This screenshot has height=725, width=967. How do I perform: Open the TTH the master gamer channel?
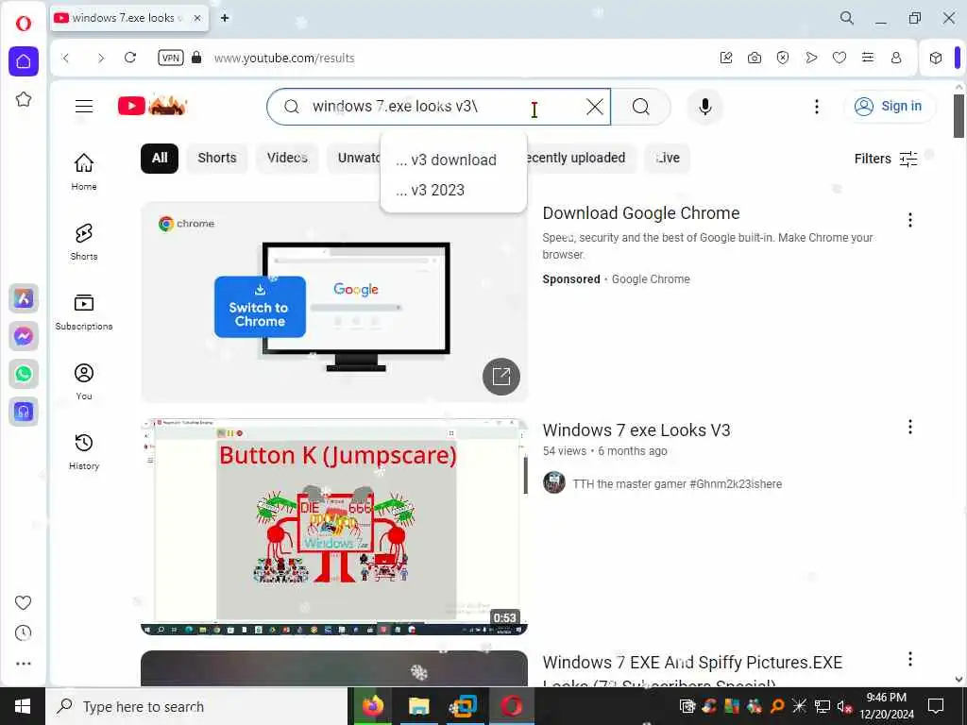pos(676,484)
